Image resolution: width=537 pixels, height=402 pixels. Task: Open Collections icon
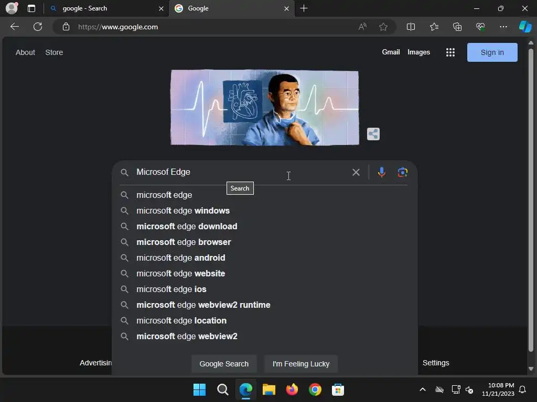pyautogui.click(x=457, y=27)
